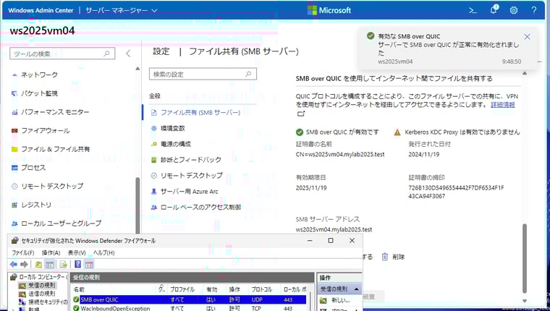This screenshot has height=311, width=550.
Task: Open 操作(A) menu in Firewall window
Action: (x=51, y=253)
